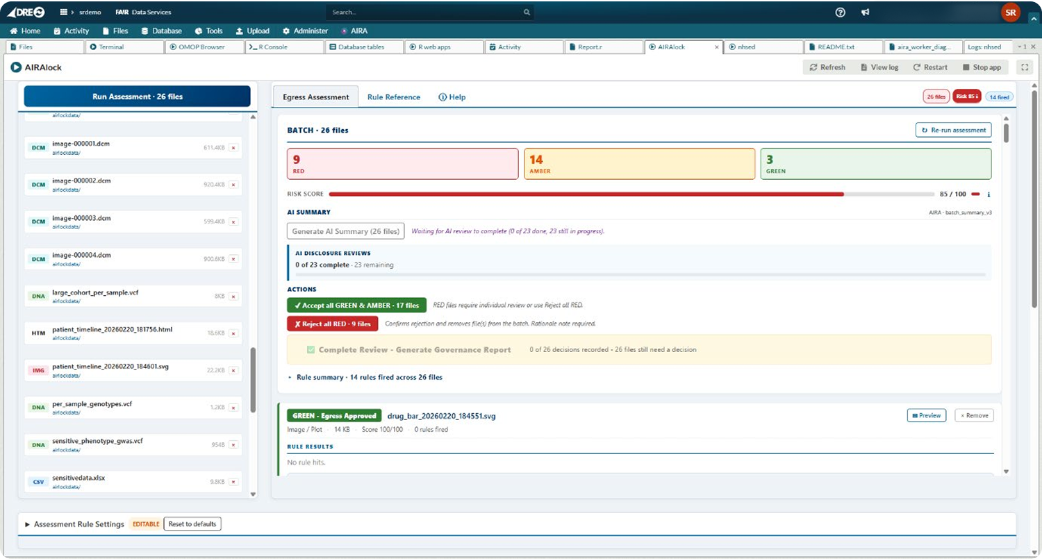
Task: Remove image-000001.dcm from the list
Action: click(x=233, y=147)
